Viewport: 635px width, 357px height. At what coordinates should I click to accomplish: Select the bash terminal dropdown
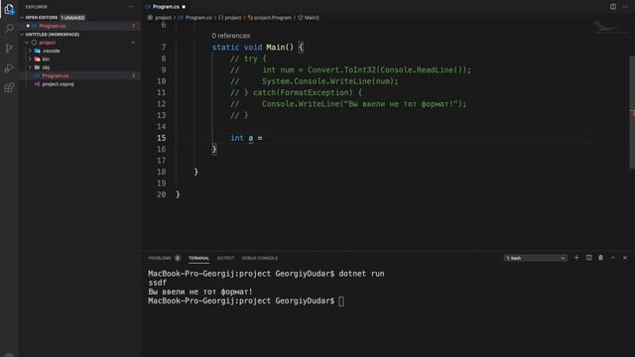coord(535,258)
